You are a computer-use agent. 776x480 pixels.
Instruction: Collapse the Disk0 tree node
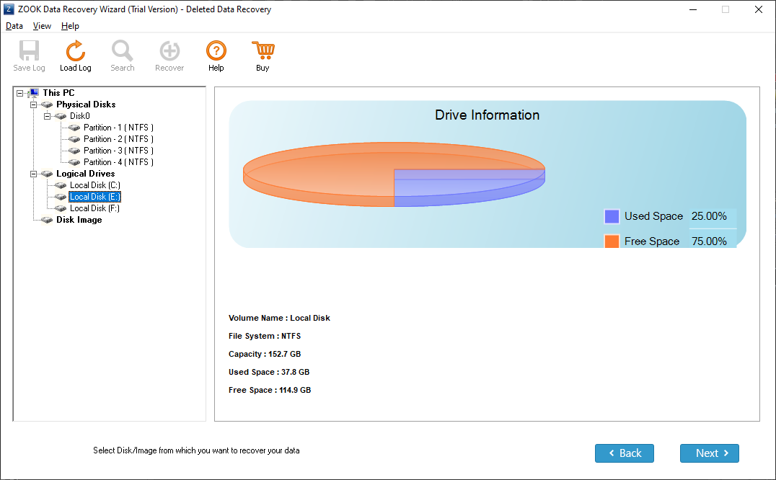pyautogui.click(x=48, y=116)
